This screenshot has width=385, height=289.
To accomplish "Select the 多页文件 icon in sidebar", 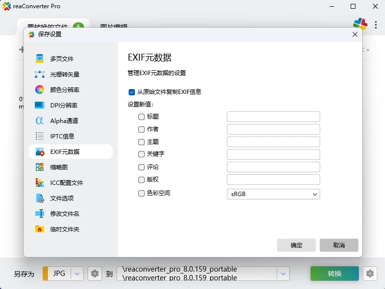I will 40,59.
